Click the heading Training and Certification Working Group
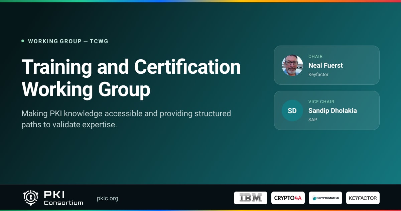This screenshot has height=211, width=401. [131, 78]
